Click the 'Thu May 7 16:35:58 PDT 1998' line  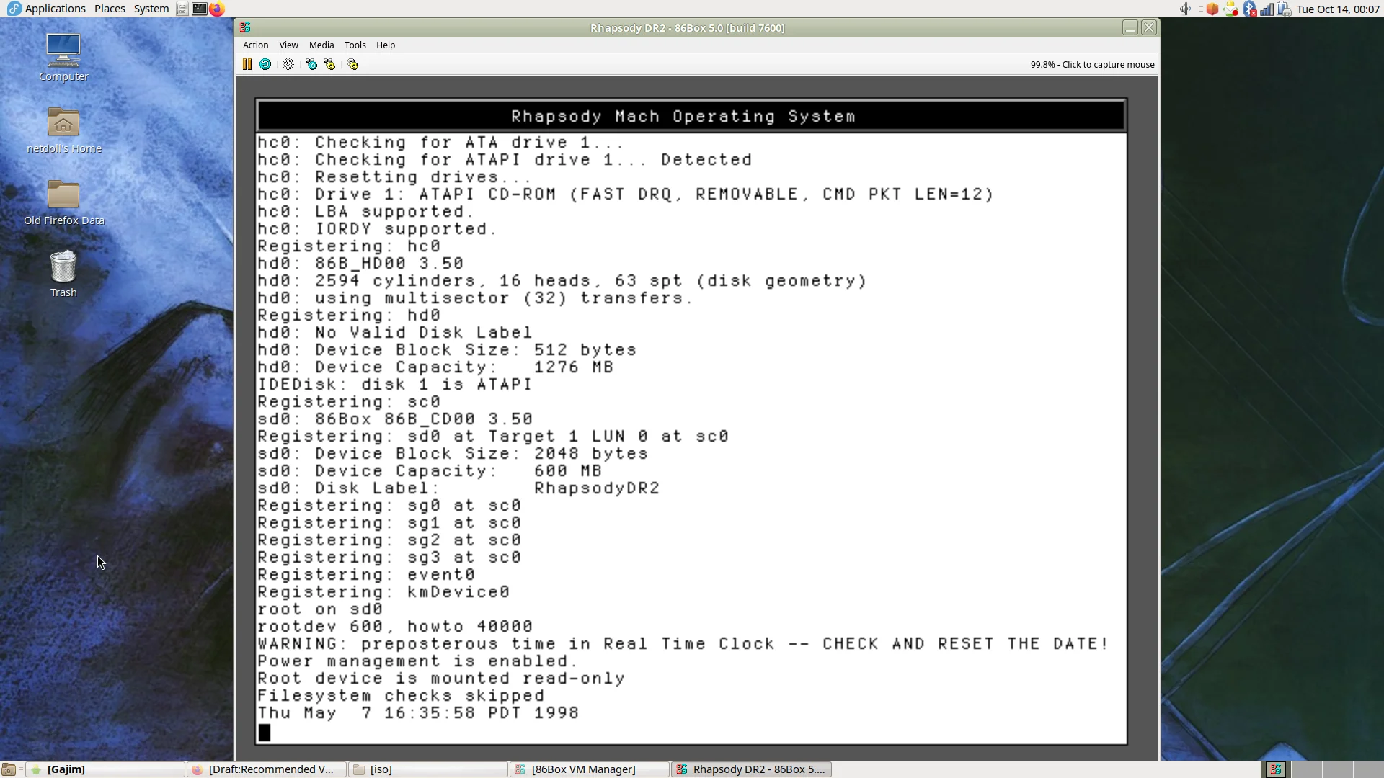click(418, 713)
